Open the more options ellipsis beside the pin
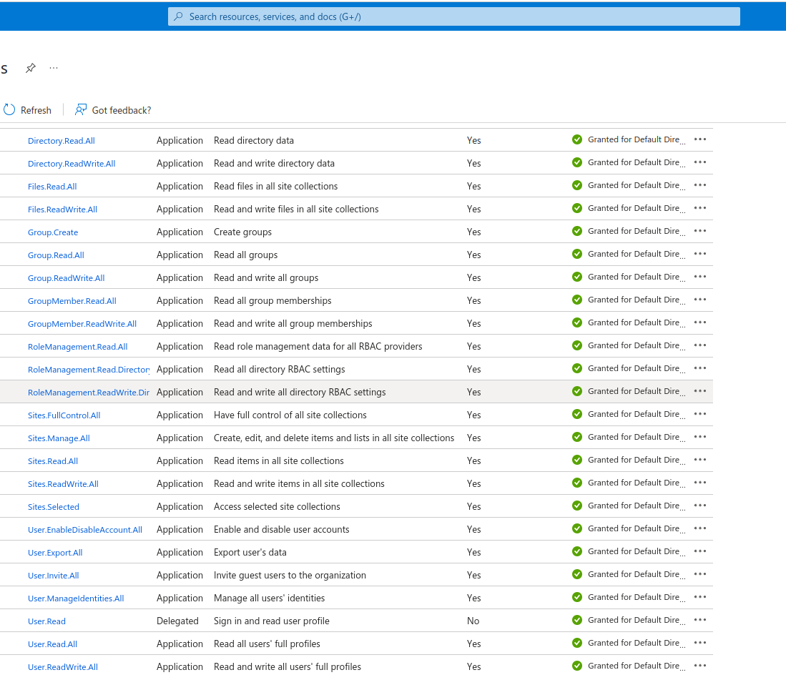This screenshot has width=786, height=675. click(54, 68)
